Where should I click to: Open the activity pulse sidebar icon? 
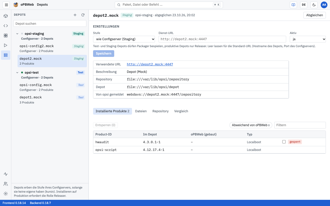[x=6, y=174]
